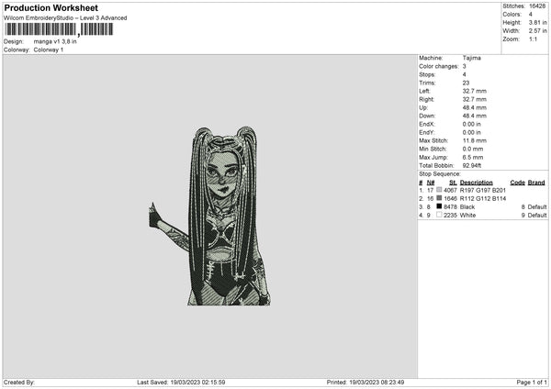Click the N# column header
551x389 pixels.
pyautogui.click(x=431, y=183)
